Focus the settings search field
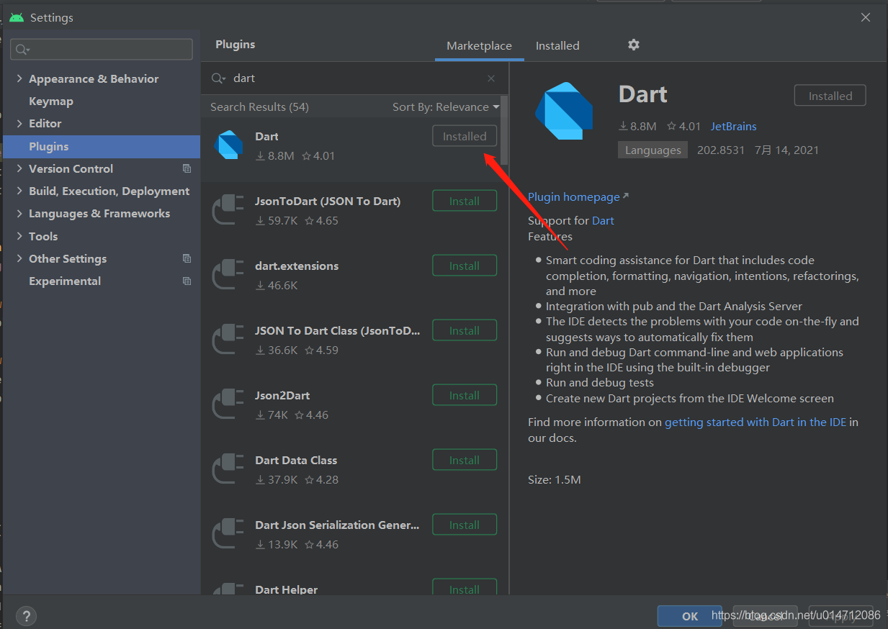Viewport: 888px width, 629px height. pyautogui.click(x=102, y=49)
